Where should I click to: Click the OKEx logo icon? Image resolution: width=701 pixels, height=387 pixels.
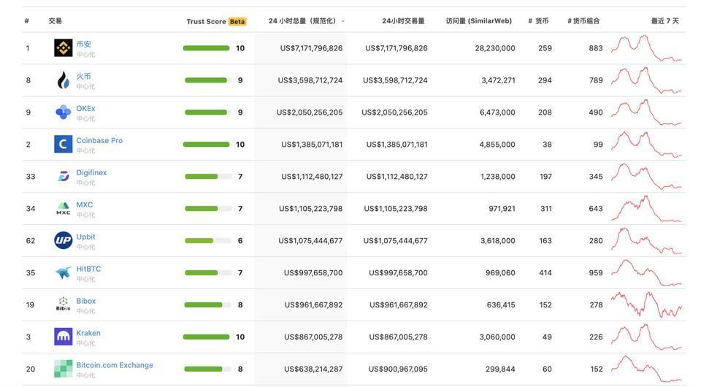pos(63,112)
